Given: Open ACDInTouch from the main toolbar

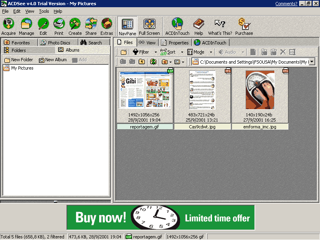Looking at the screenshot, I should pyautogui.click(x=177, y=24).
